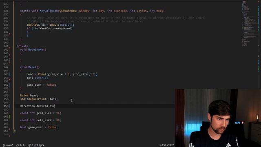The height and width of the screenshot is (147, 261).
Task: Click the 'static void' keywords on line 131
Action: [29, 11]
